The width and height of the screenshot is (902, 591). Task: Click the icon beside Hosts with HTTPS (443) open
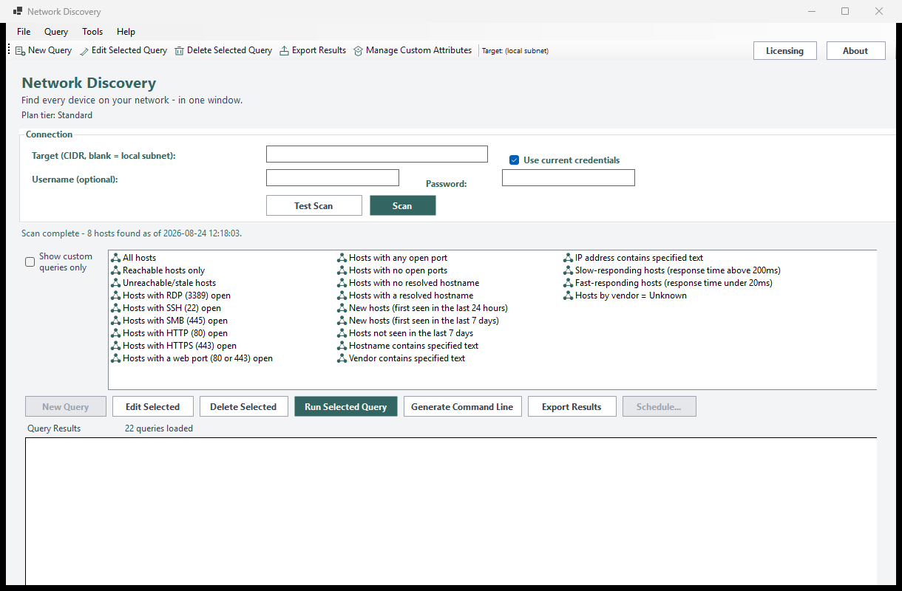pos(116,346)
